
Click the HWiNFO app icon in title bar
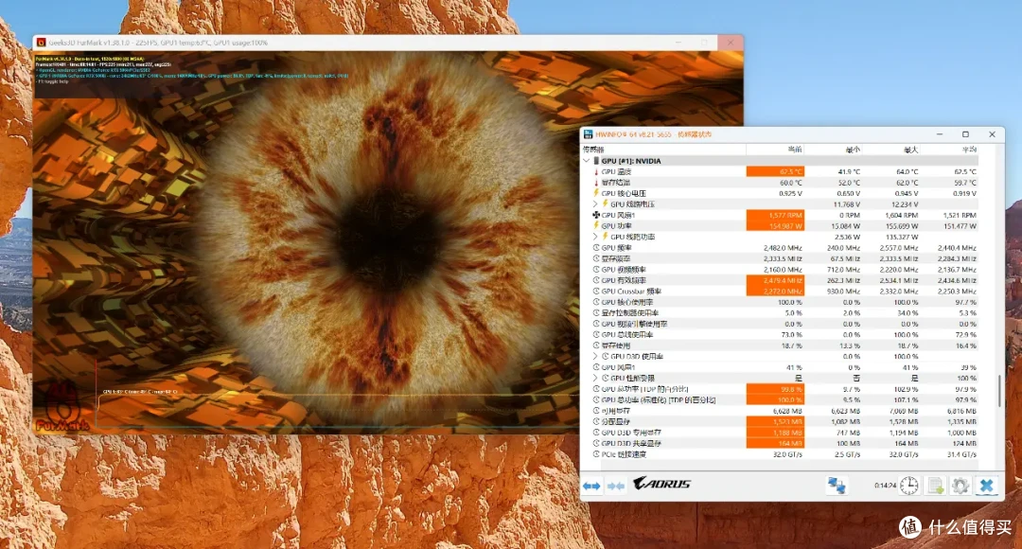pos(588,134)
